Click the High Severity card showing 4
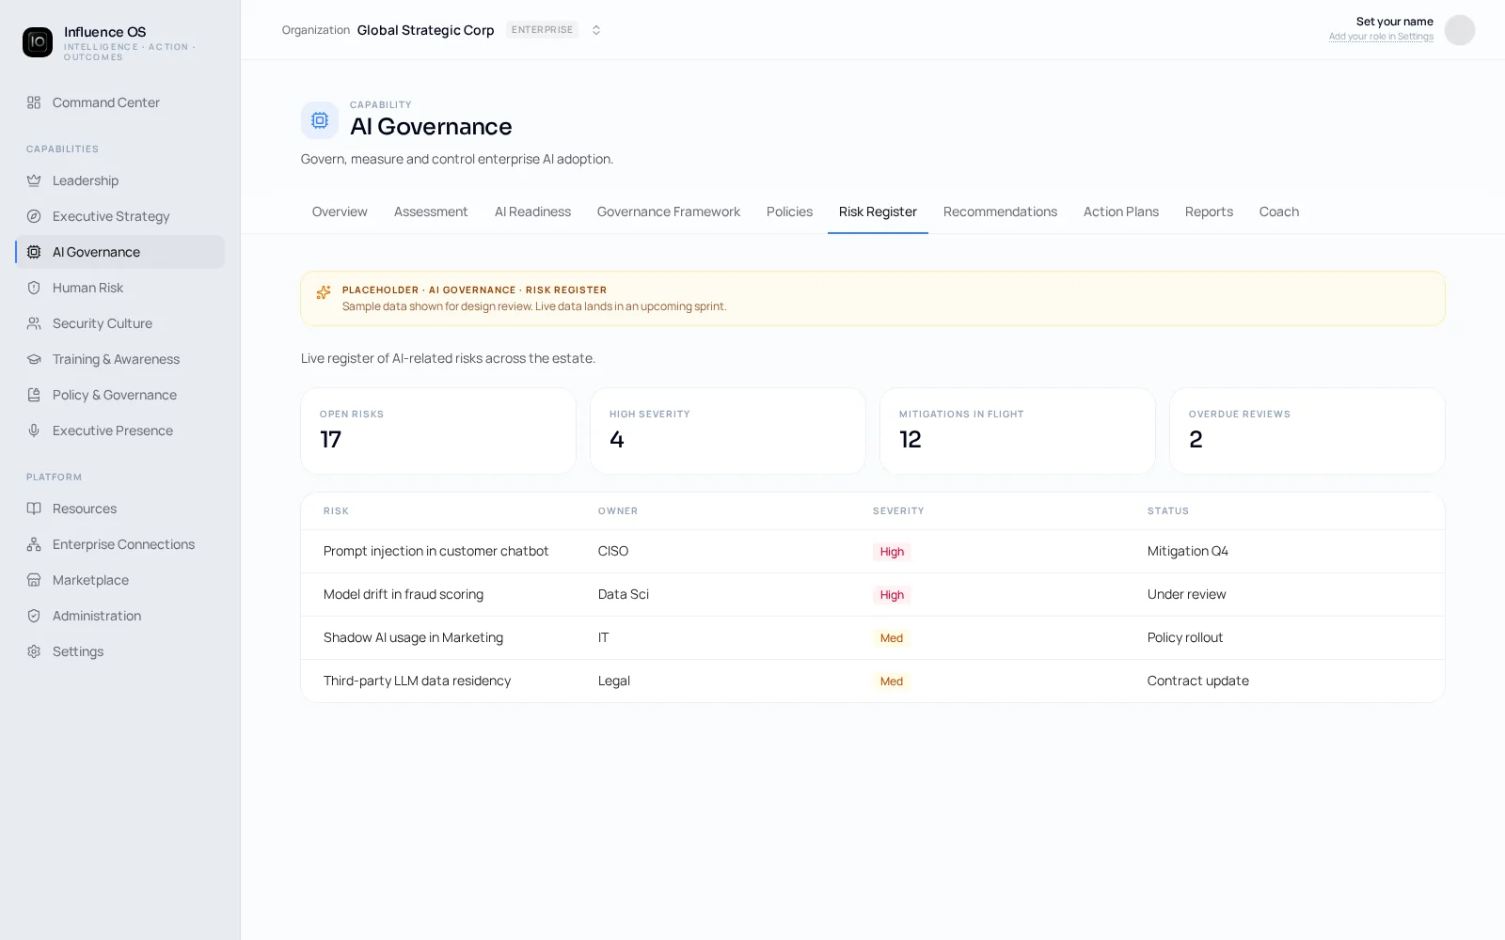Screen dimensions: 1505x940 [x=728, y=431]
